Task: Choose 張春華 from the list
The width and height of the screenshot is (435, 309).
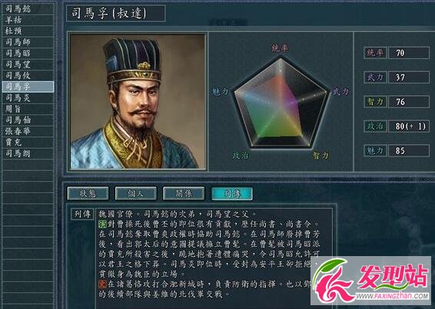Action: (x=28, y=131)
